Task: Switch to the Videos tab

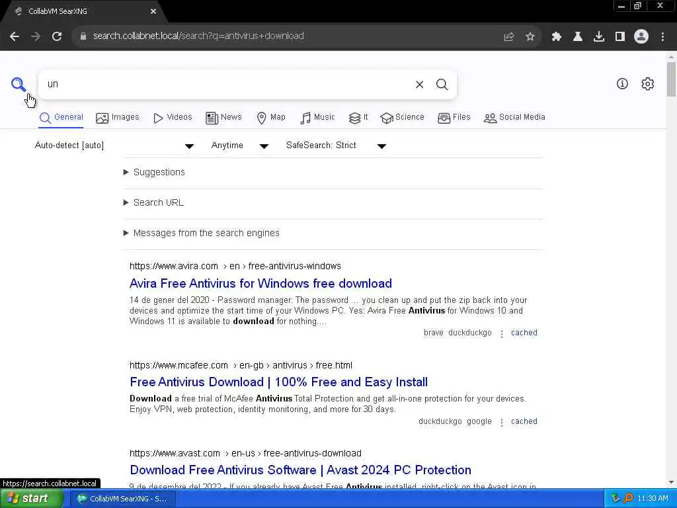Action: (173, 118)
